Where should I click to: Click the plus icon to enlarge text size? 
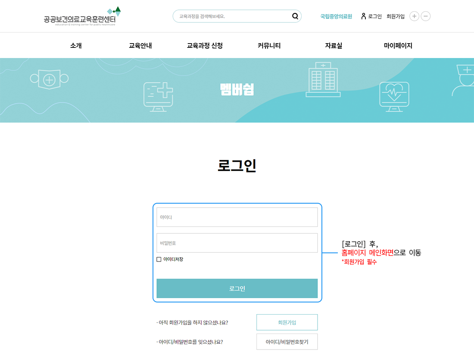click(x=414, y=16)
